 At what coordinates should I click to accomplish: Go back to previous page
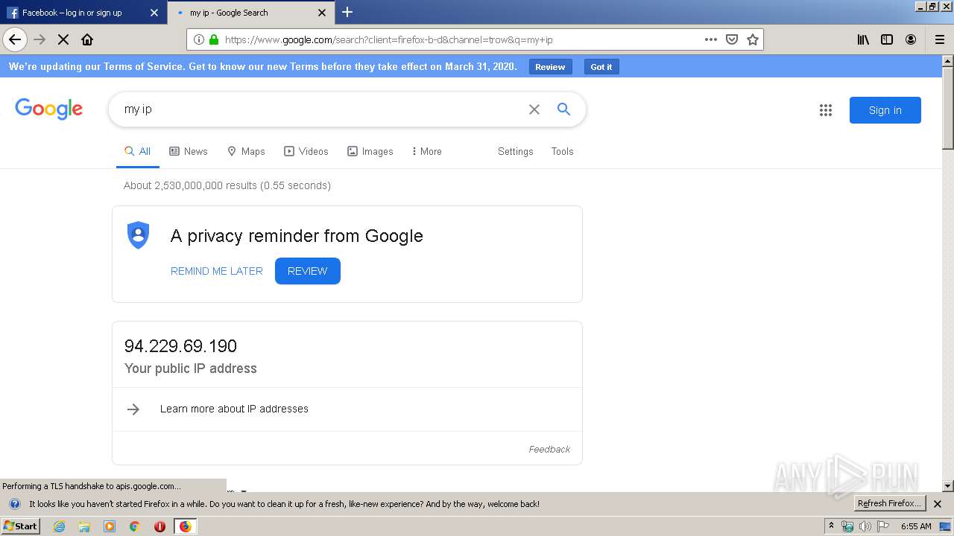[x=15, y=39]
